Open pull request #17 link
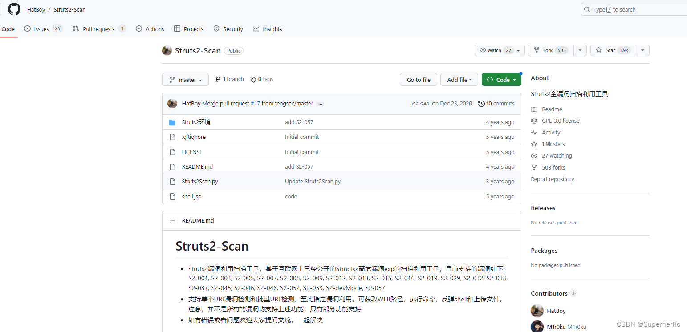The height and width of the screenshot is (332, 687). (255, 104)
